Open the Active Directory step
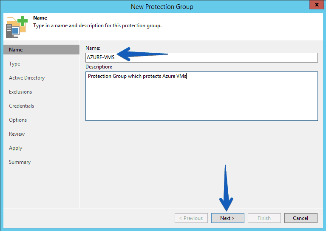 pyautogui.click(x=27, y=78)
